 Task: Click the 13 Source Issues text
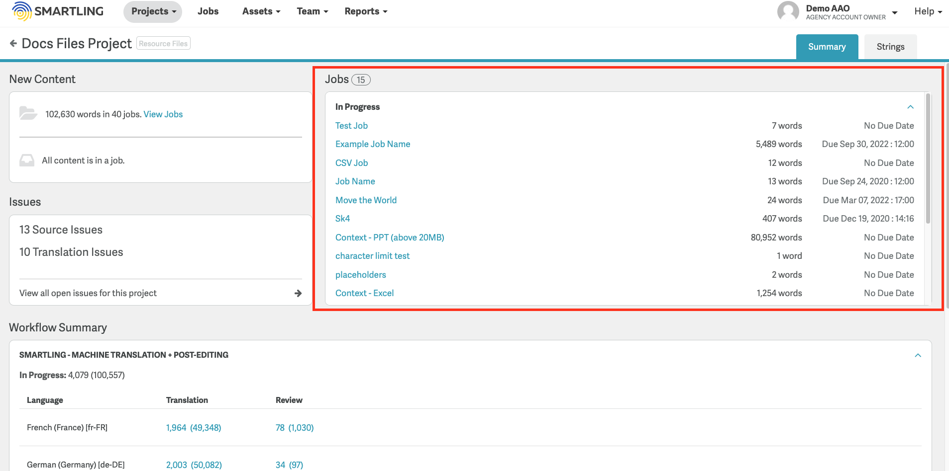point(61,230)
